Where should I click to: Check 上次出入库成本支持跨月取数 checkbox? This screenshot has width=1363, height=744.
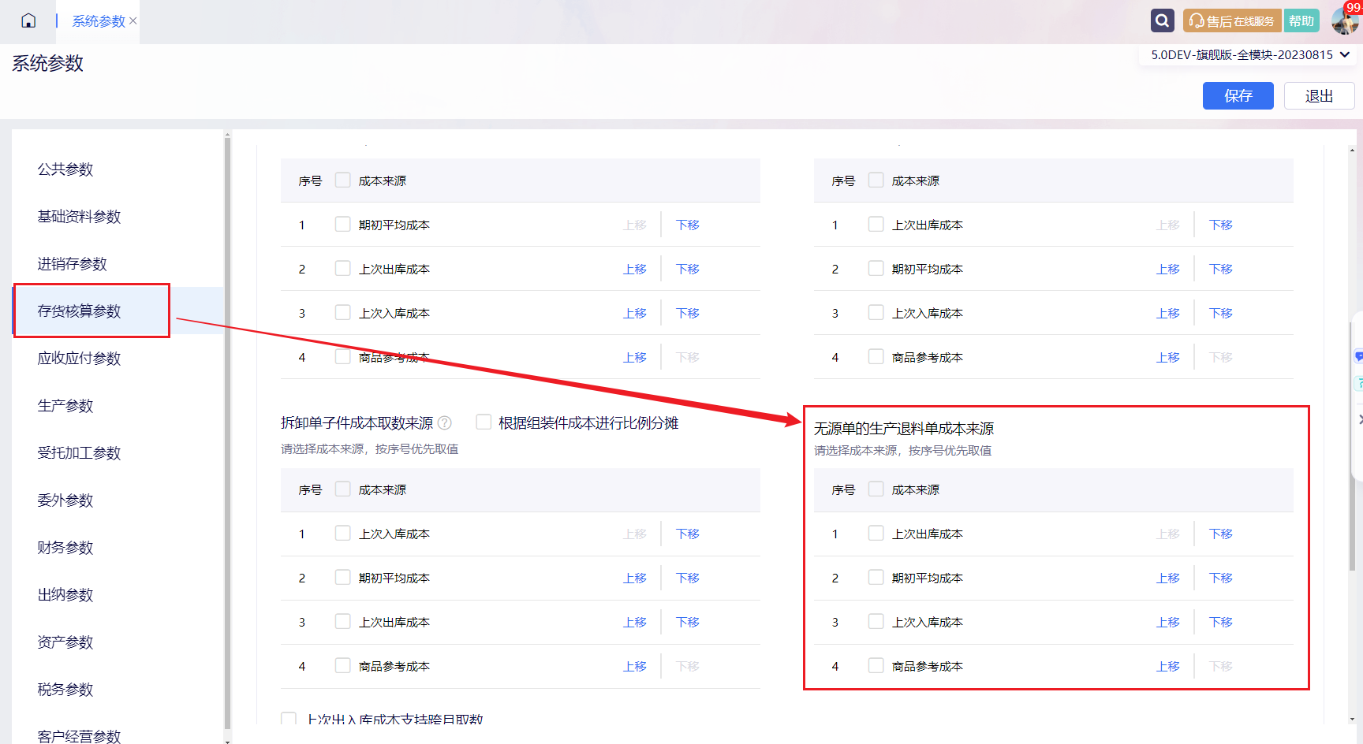289,719
